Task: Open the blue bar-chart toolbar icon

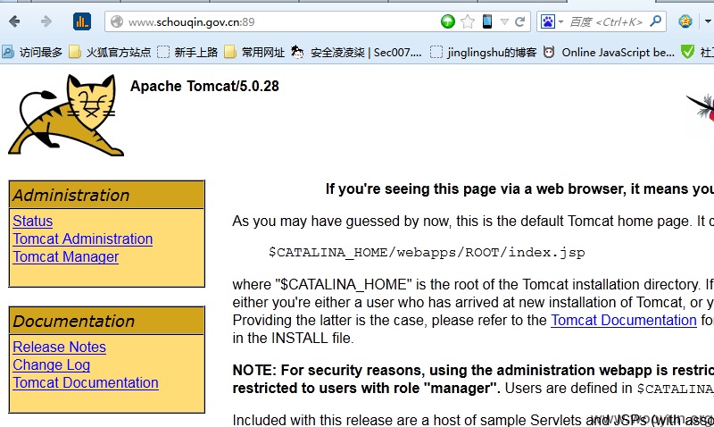Action: click(x=82, y=21)
